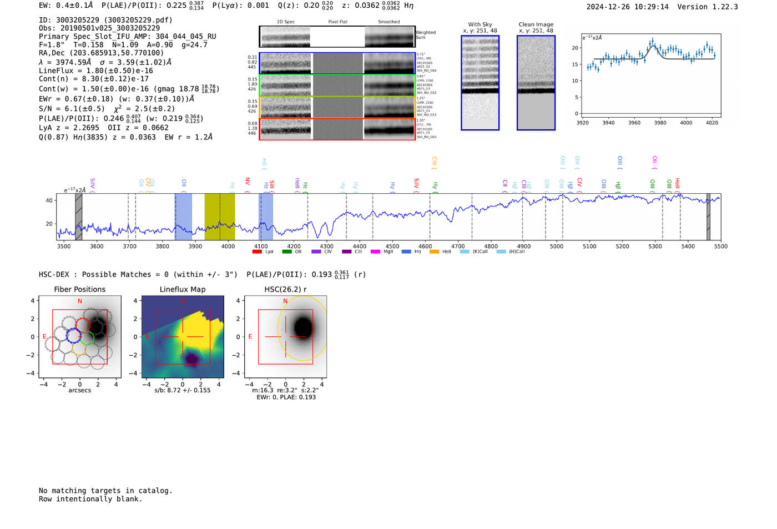The height and width of the screenshot is (529, 777).
Task: Click the blue Hη legend swatch
Action: coord(406,251)
